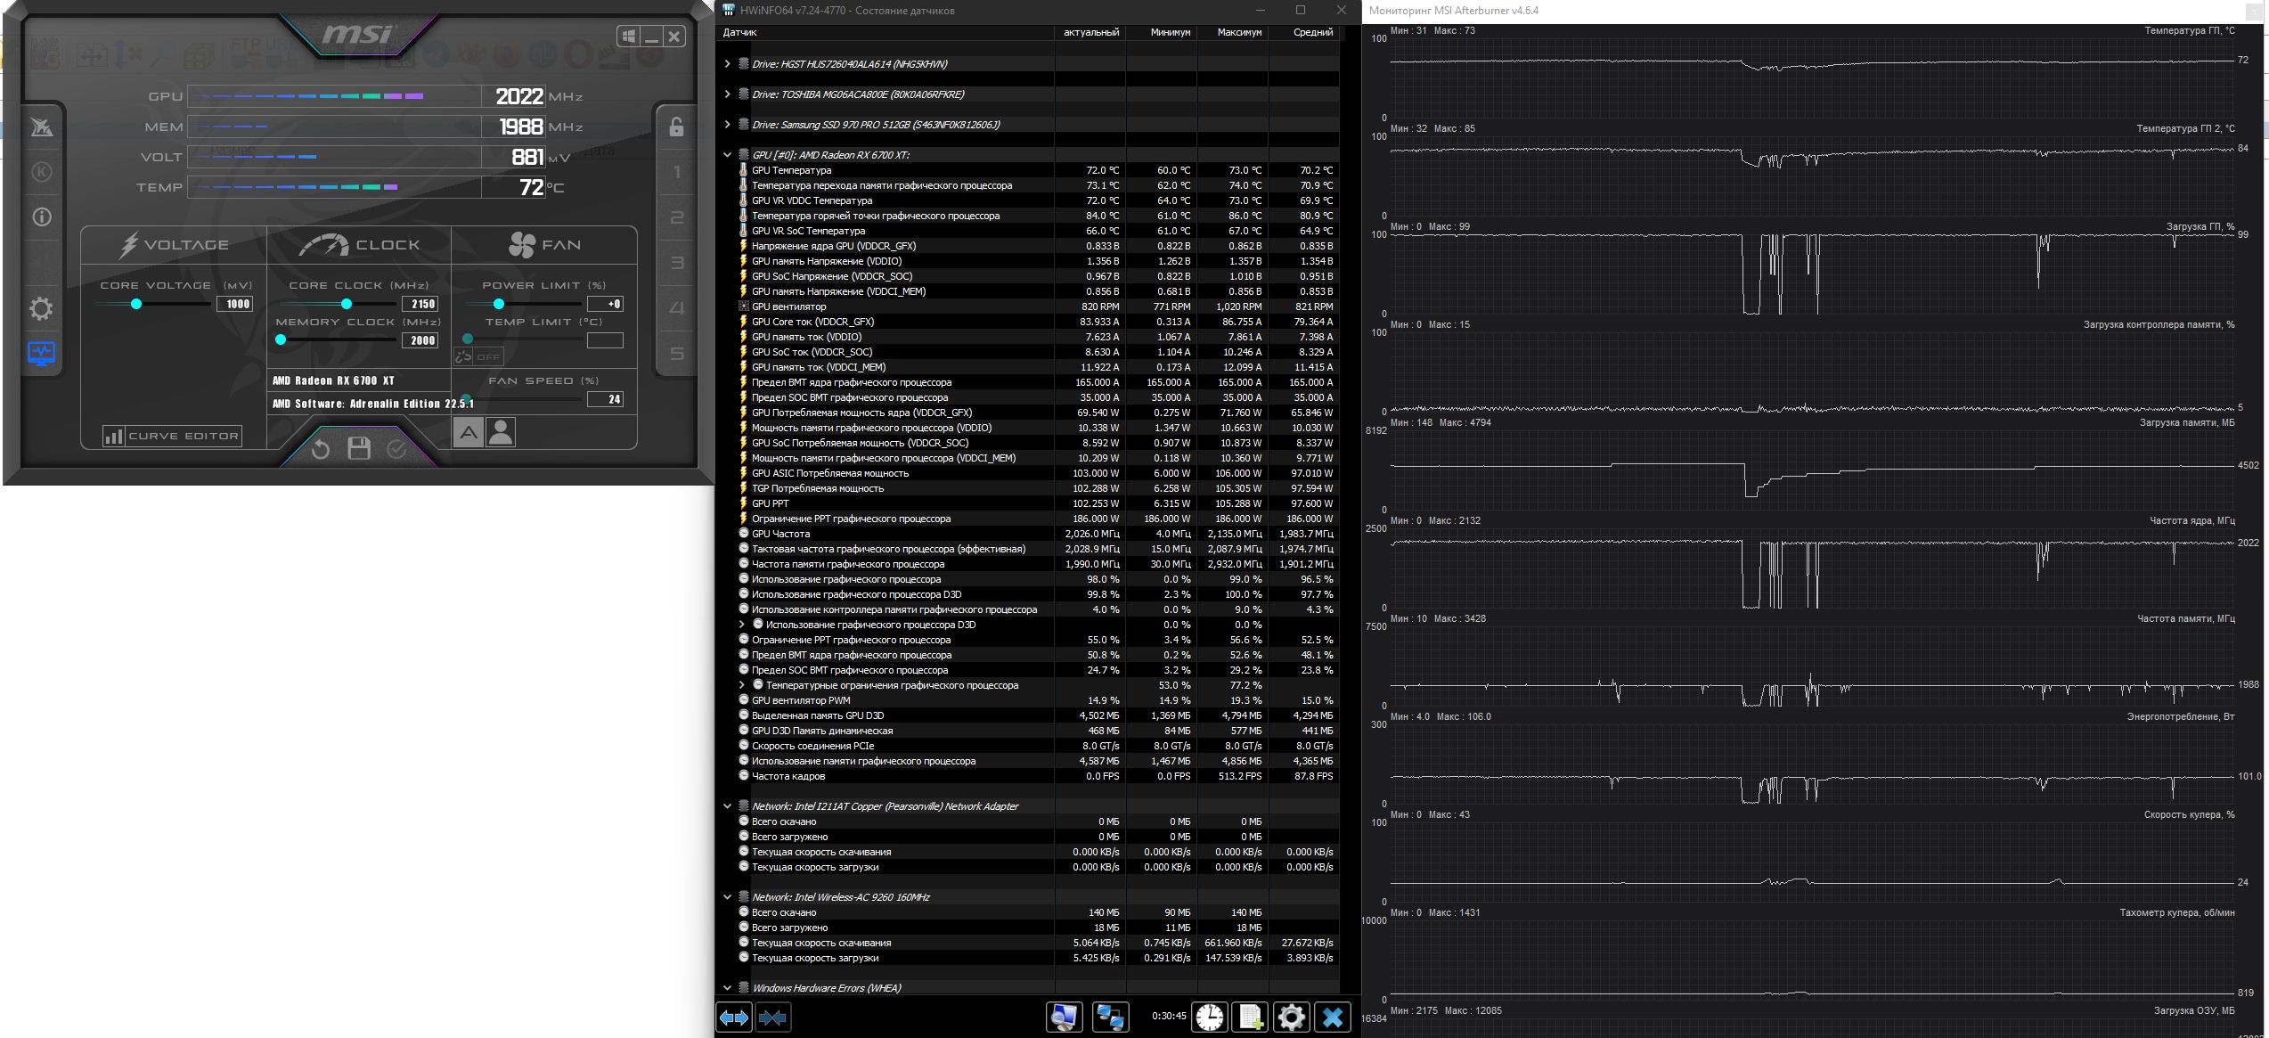Toggle user-defined fan control person button
Image resolution: width=2269 pixels, height=1038 pixels.
click(x=501, y=433)
